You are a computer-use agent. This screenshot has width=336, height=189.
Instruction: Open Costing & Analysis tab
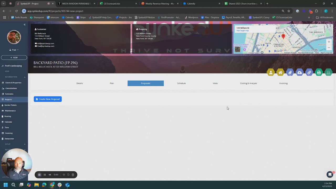(248, 83)
